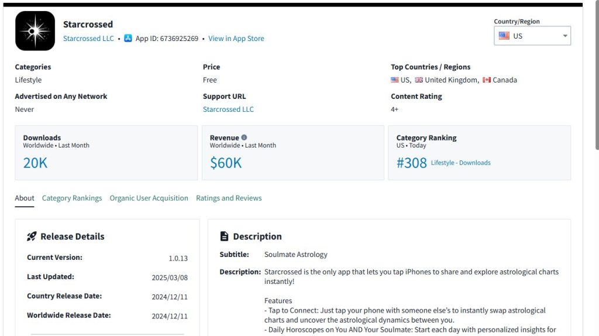Screen dimensions: 599x336
Task: Click the Canada flag icon
Action: click(487, 80)
